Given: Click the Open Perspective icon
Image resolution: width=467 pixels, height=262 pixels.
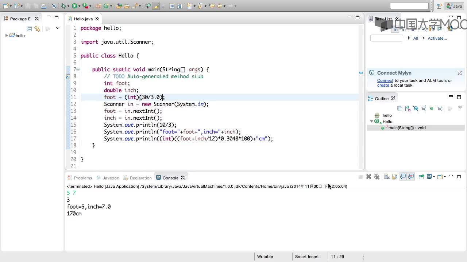Looking at the screenshot, I should click(439, 6).
